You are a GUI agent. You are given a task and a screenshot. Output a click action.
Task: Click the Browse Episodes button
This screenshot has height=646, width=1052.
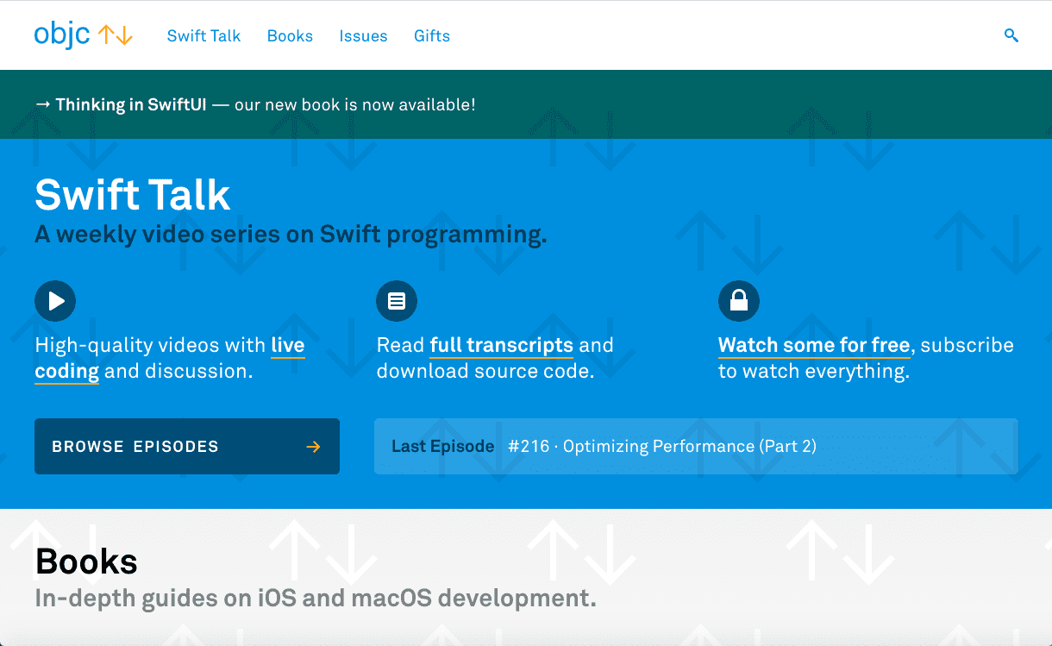tap(187, 447)
